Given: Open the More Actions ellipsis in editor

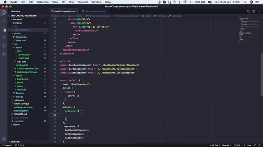Looking at the screenshot, I should coord(258,11).
